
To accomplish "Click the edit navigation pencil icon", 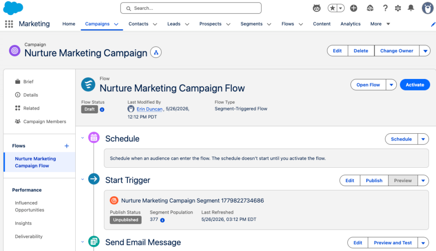I will coord(433,24).
